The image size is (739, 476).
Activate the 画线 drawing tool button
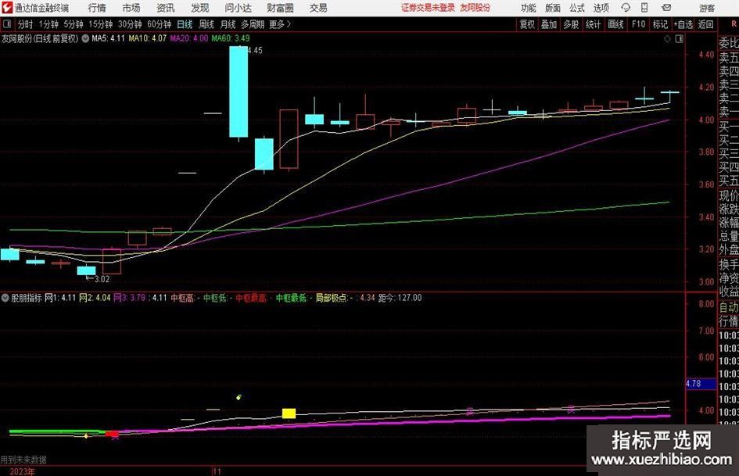tap(615, 24)
